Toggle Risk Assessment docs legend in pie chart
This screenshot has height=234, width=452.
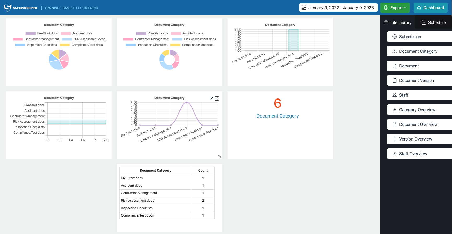84,39
